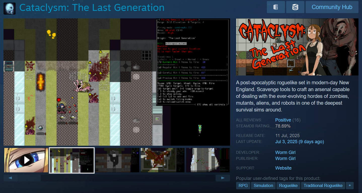Select the 'Traditional Roguelike' tag
This screenshot has width=362, height=193.
point(323,186)
